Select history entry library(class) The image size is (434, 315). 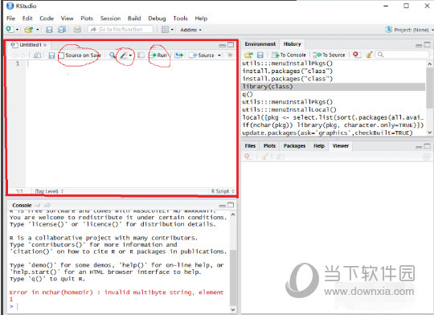[x=334, y=87]
